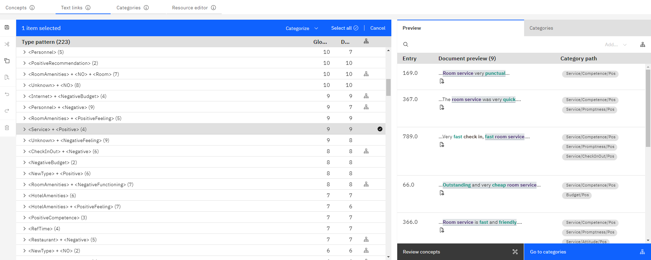Viewport: 651px width, 260px height.
Task: Click the paste icon in left sidebar
Action: [x=7, y=77]
